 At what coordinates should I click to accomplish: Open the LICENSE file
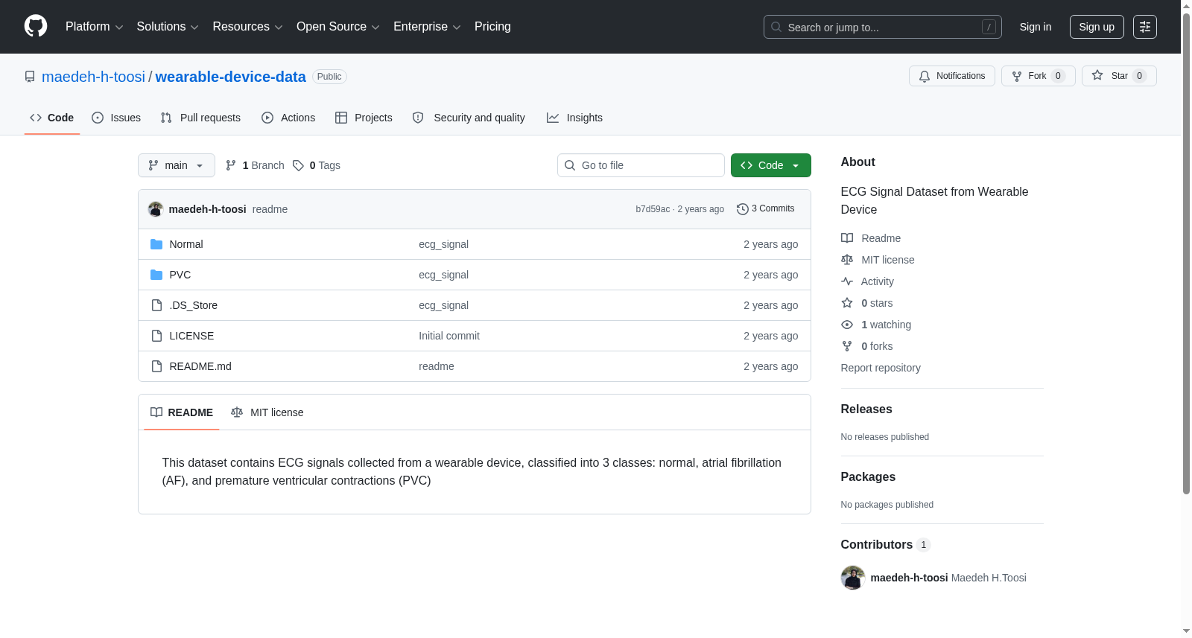(191, 336)
